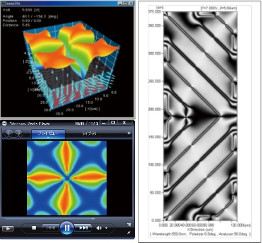Switch player to full-screen view icon
This screenshot has height=243, width=262.
pyautogui.click(x=129, y=225)
